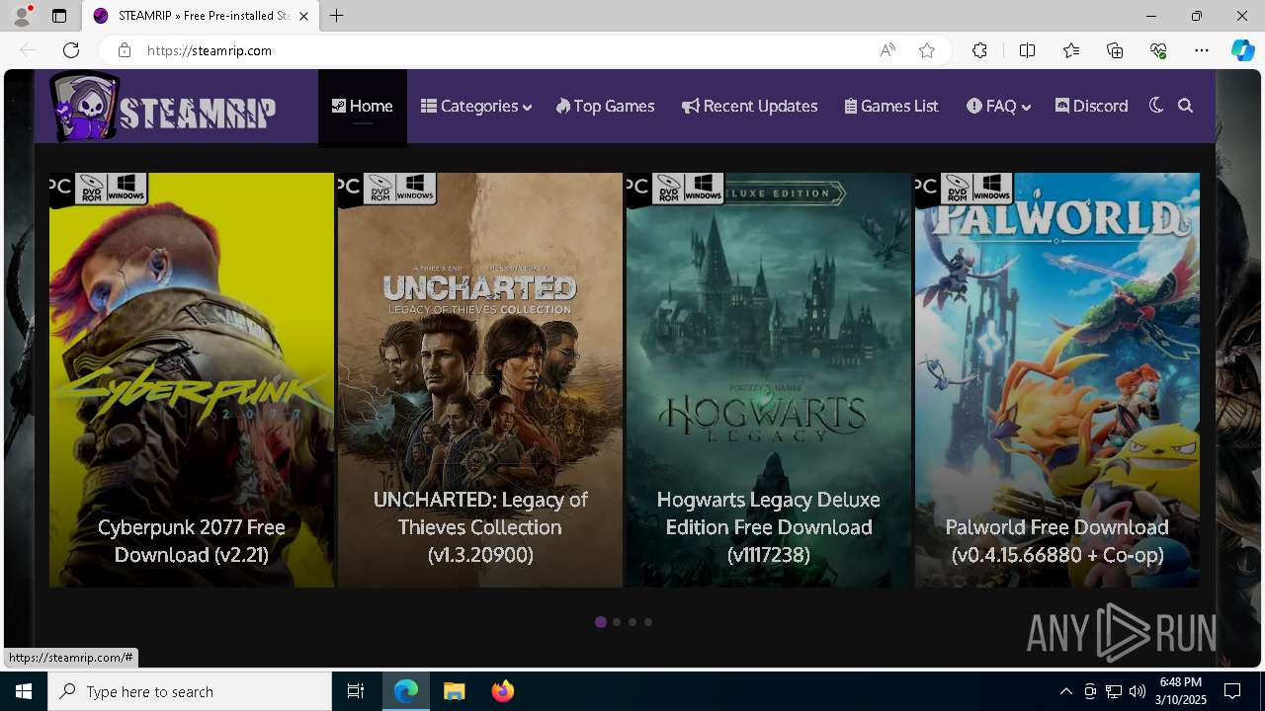Viewport: 1265px width, 711px height.
Task: View site information lock icon
Action: pos(124,50)
